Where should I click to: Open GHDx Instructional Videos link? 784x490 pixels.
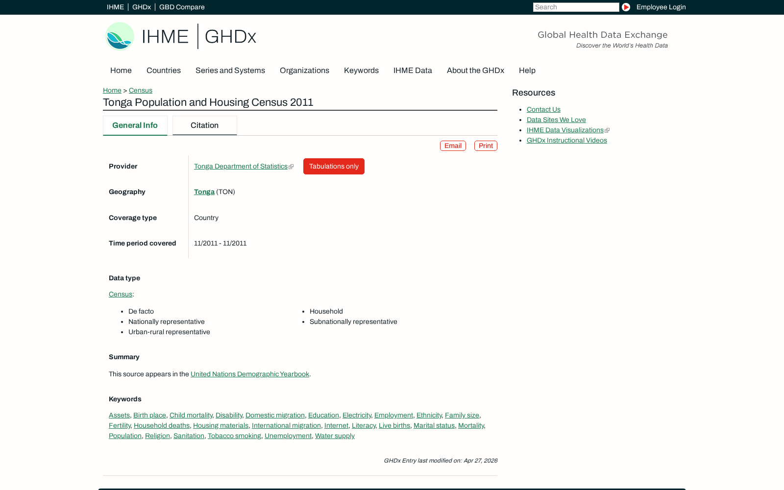tap(567, 140)
